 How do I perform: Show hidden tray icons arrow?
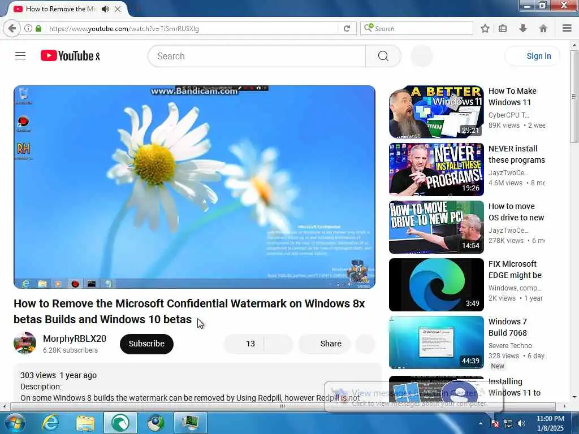[x=481, y=424]
